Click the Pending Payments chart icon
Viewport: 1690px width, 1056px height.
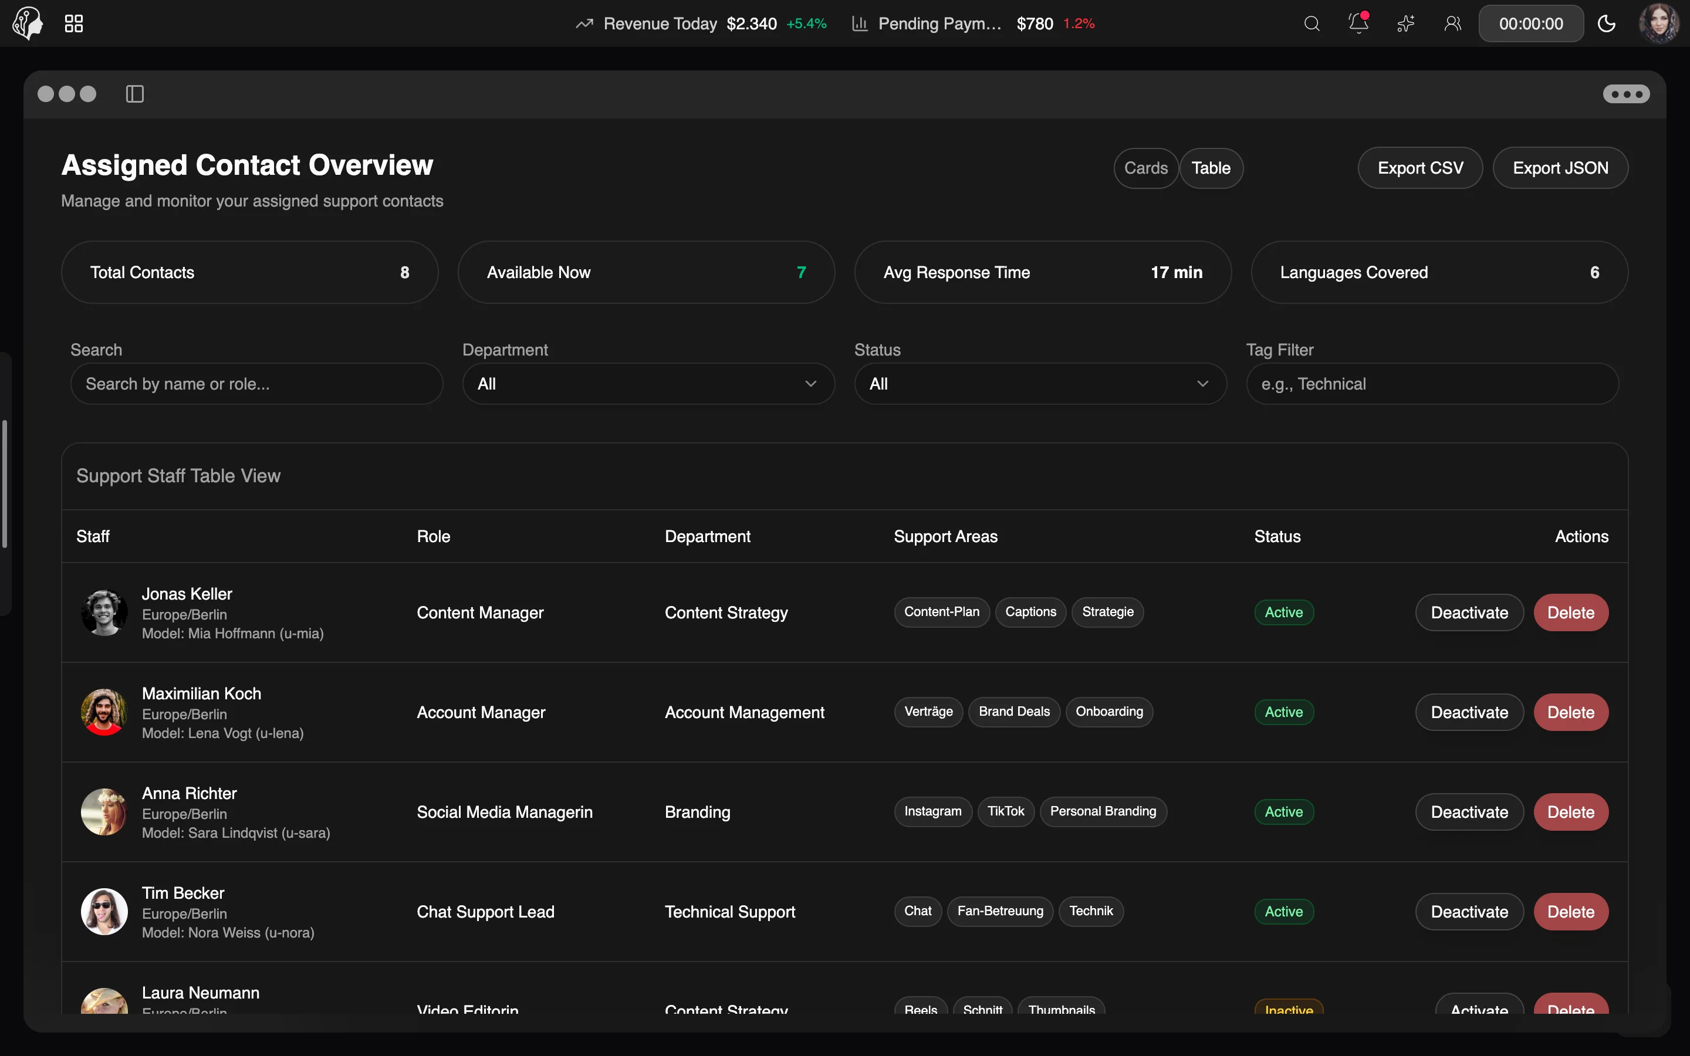coord(860,23)
